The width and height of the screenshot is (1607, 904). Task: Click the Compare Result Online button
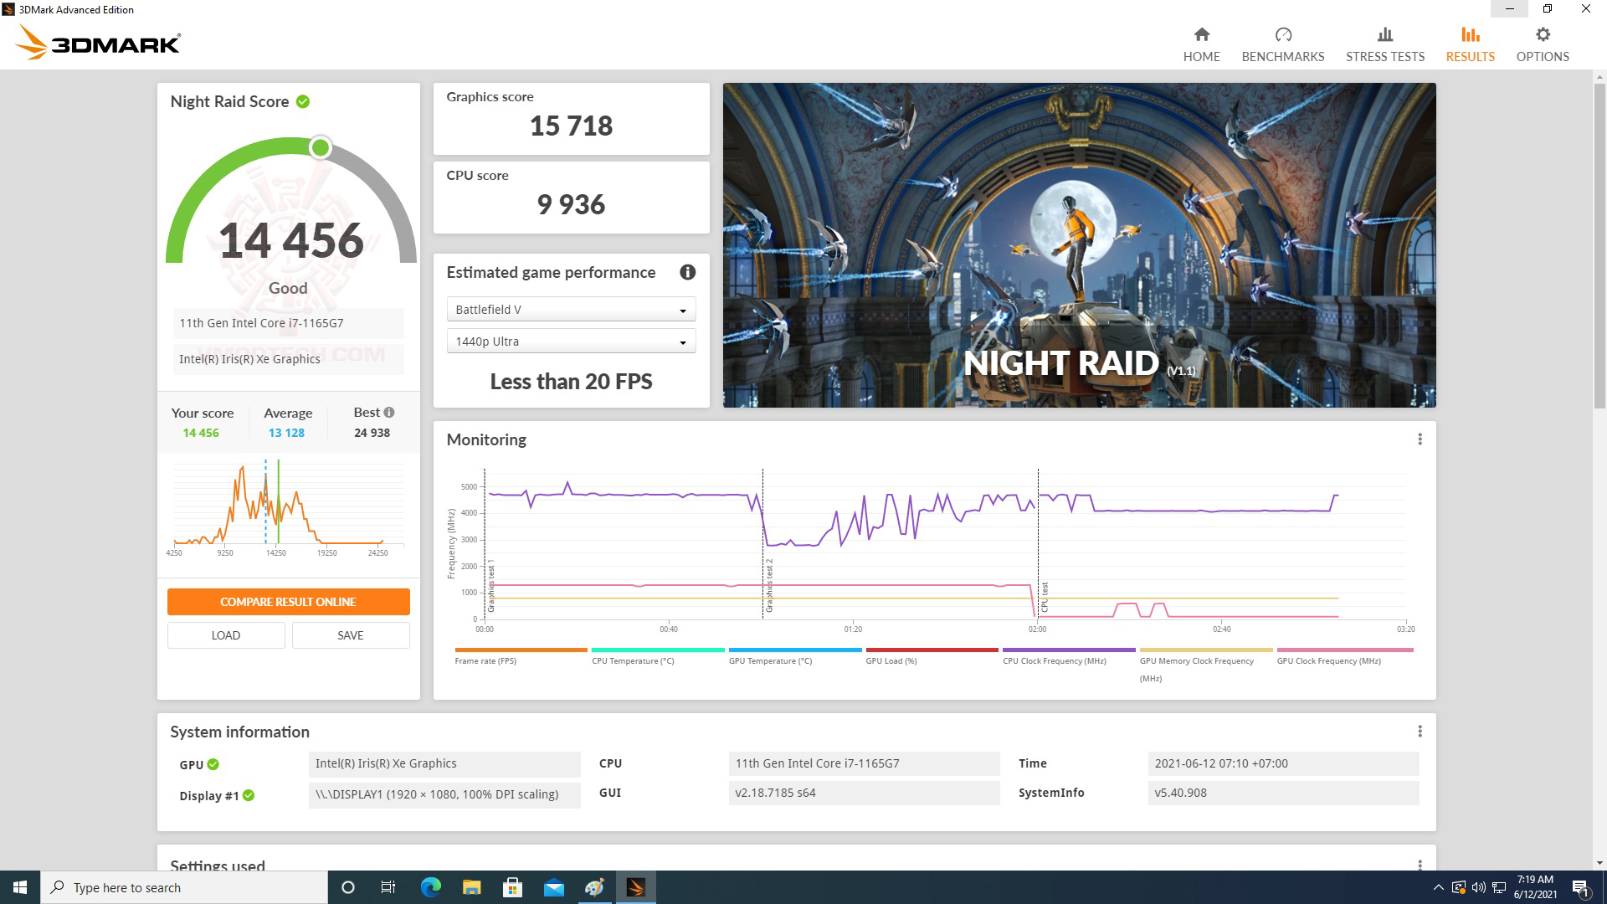[x=288, y=602]
